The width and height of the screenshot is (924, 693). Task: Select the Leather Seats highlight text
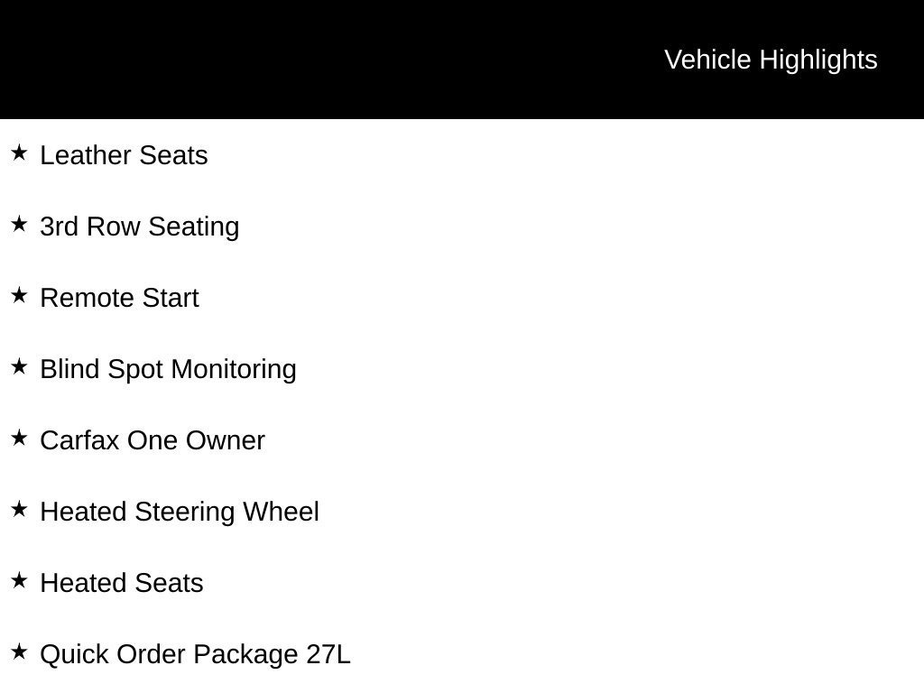[124, 155]
